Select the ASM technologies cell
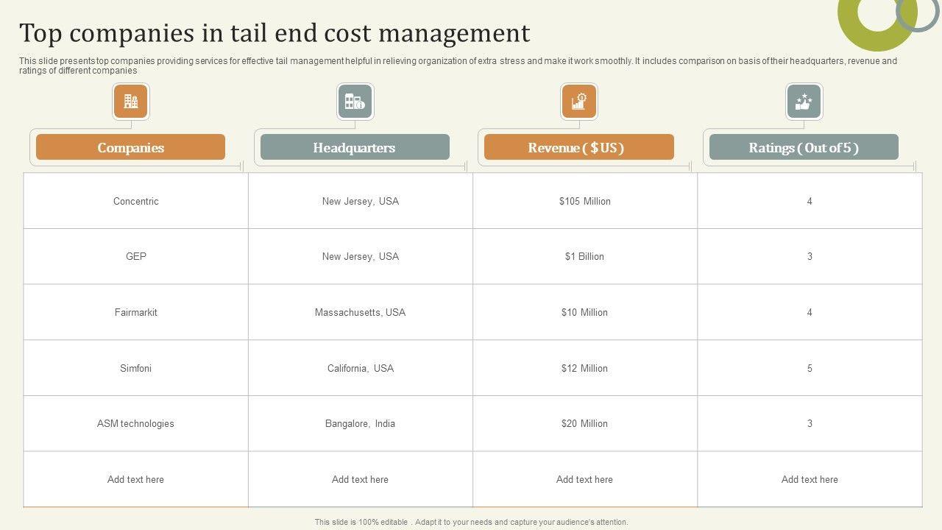942x530 pixels. click(136, 424)
